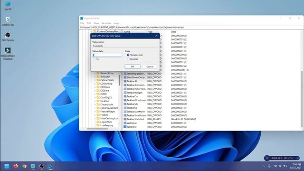Viewport: 304px width, 171px height.
Task: Click the key tree vertical scrollbar
Action: tap(120, 80)
